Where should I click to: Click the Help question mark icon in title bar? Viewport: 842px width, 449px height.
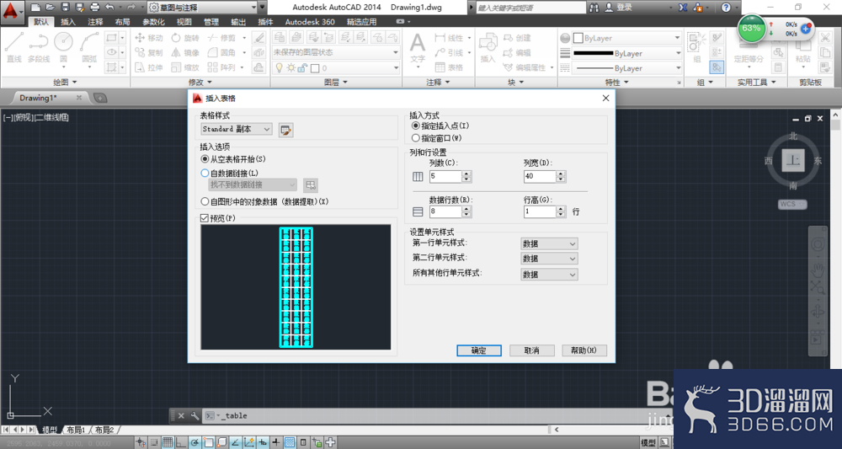(x=726, y=8)
